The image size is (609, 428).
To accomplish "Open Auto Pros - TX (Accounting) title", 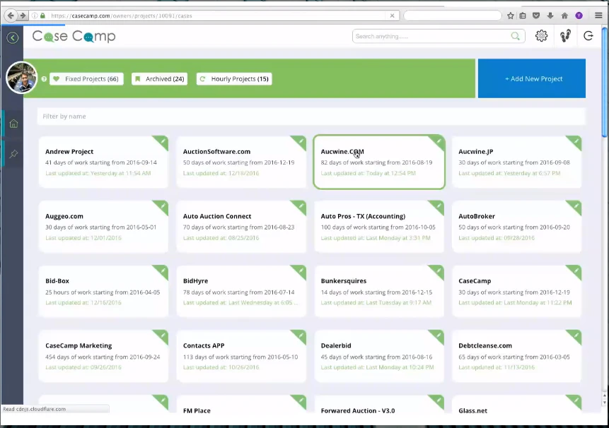I will pos(363,216).
